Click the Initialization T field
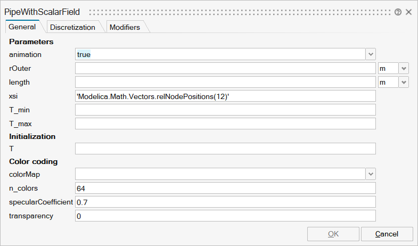The image size is (418, 246). click(225, 149)
